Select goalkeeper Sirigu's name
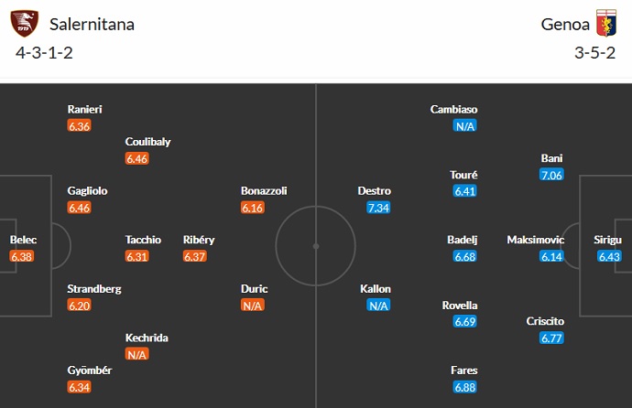Screen dimensions: 632x408 pyautogui.click(x=606, y=240)
